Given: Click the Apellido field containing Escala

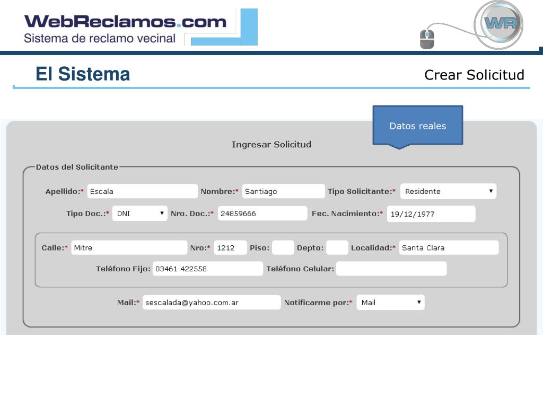Looking at the screenshot, I should point(142,191).
